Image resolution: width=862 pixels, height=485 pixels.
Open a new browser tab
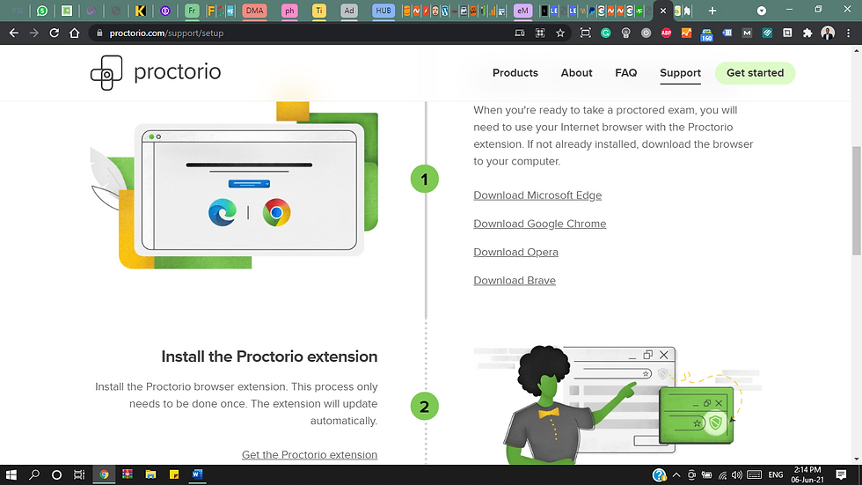click(x=712, y=11)
